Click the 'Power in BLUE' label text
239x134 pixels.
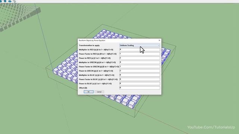95,84
